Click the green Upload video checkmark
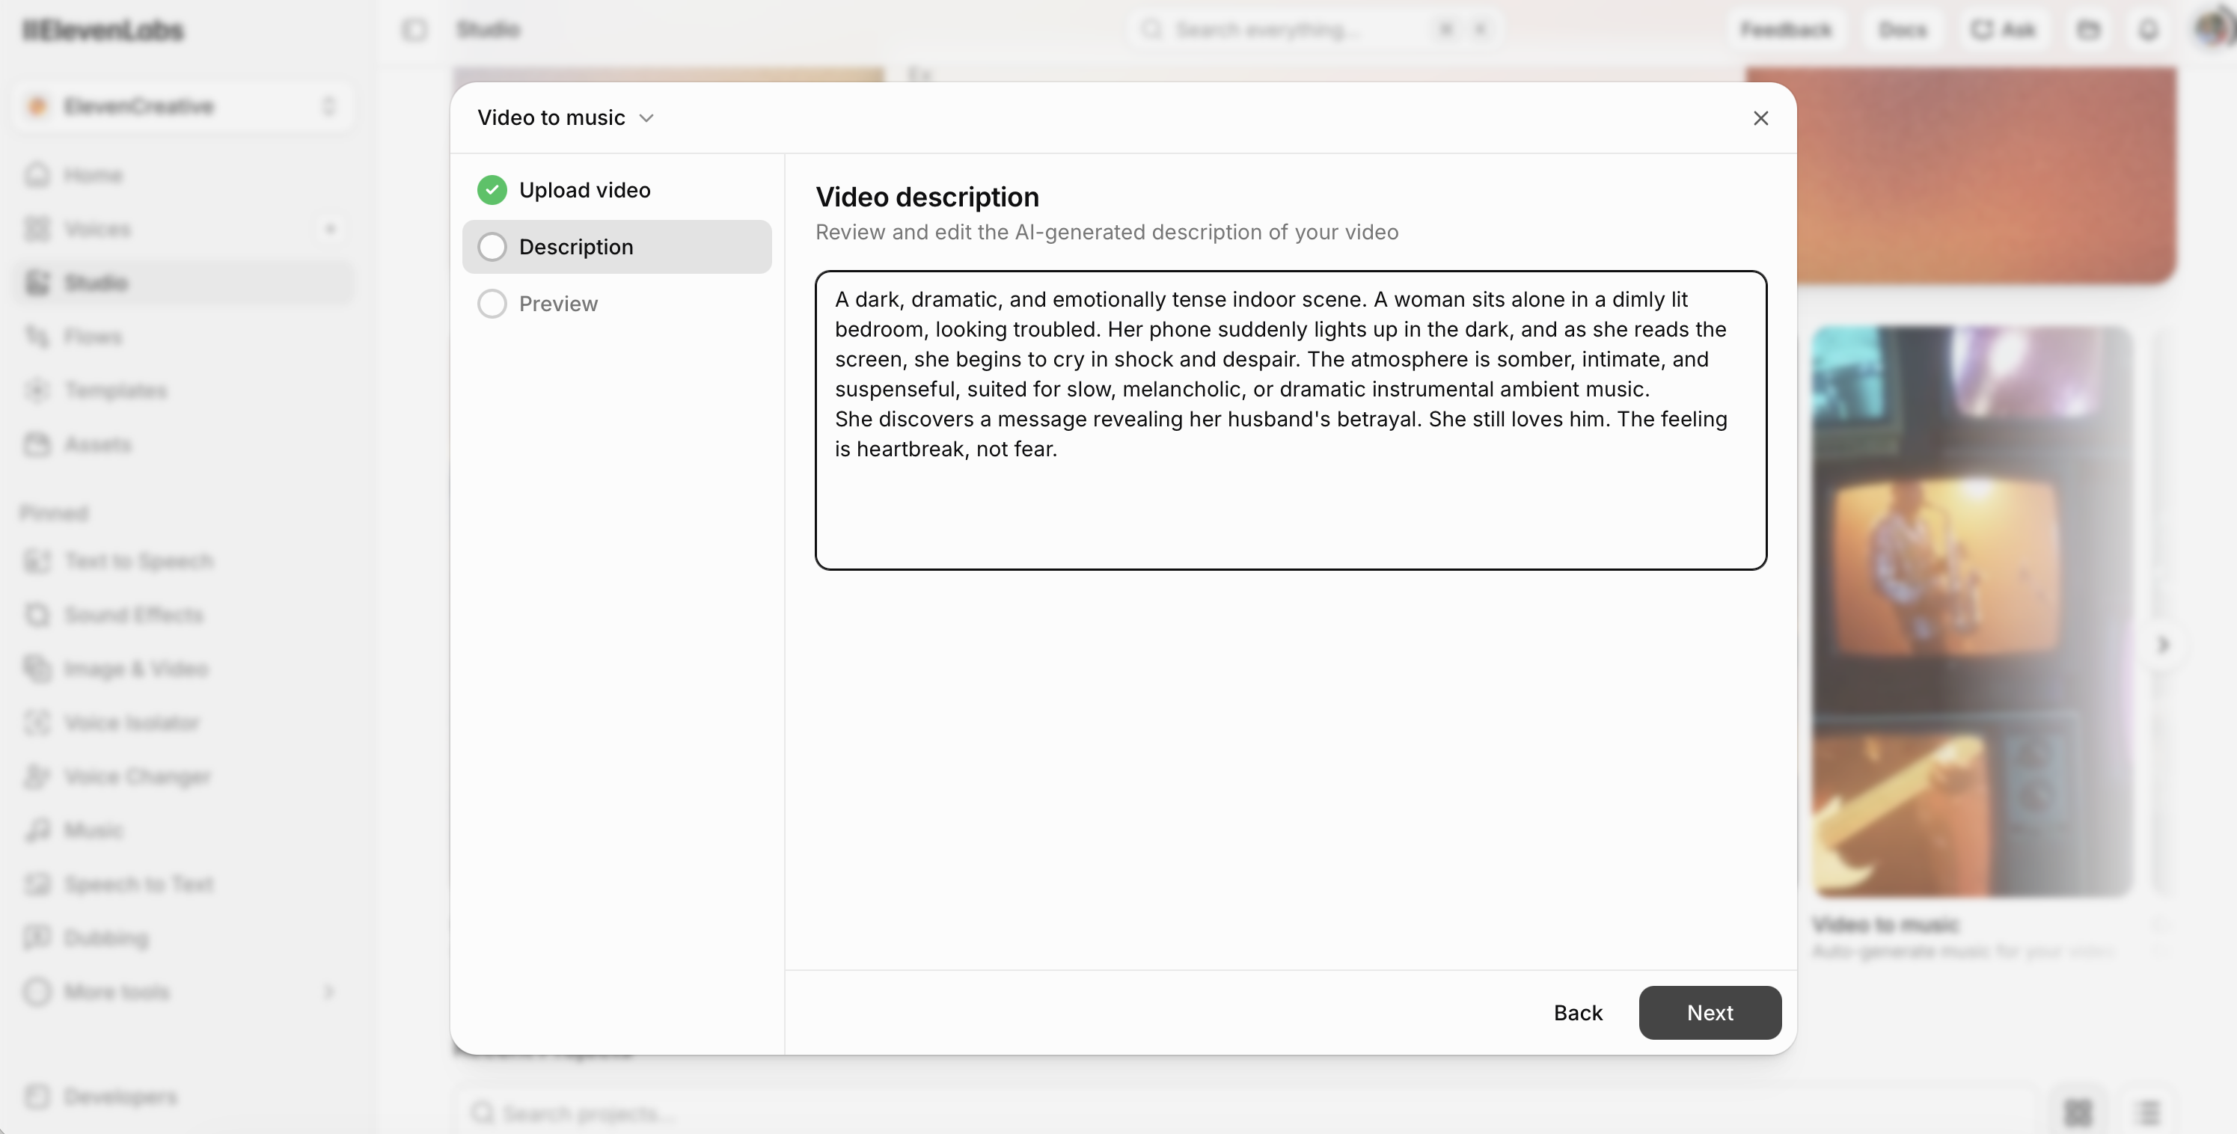Screen dimensions: 2237x1134 pyautogui.click(x=492, y=190)
